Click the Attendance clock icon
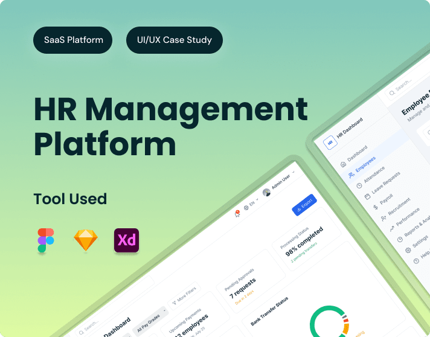Viewport: 430px width, 337px height. 359,185
